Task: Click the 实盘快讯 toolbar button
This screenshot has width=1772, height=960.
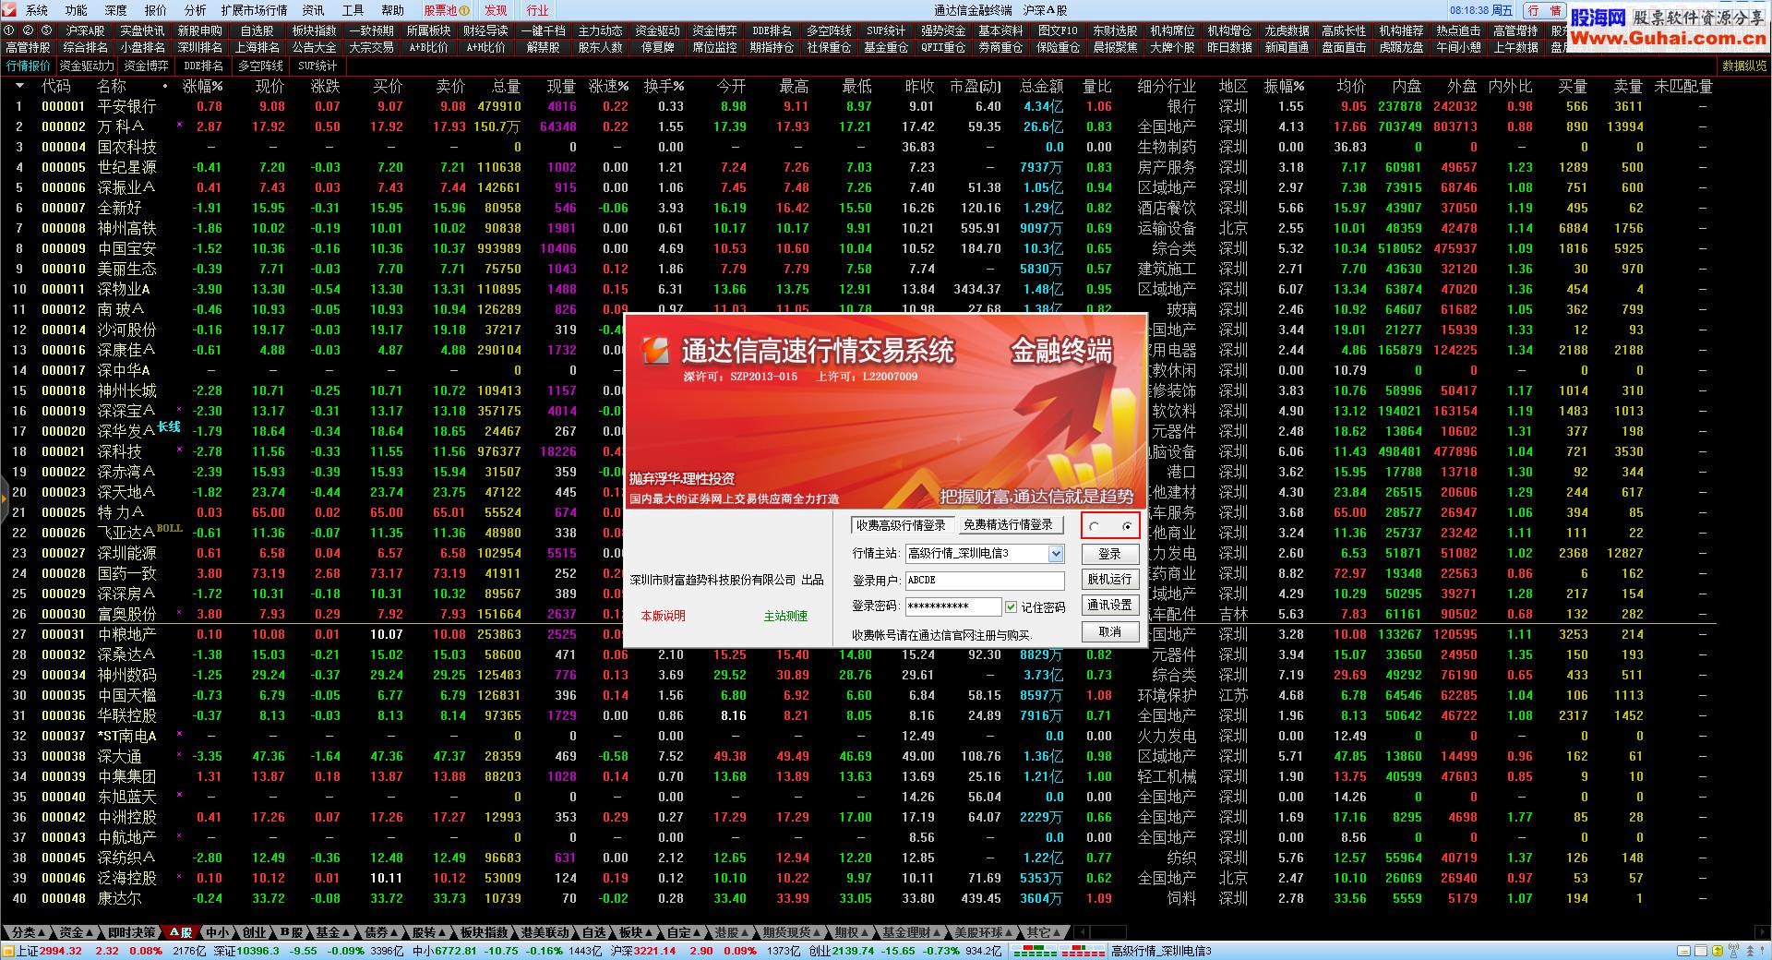Action: [x=143, y=30]
